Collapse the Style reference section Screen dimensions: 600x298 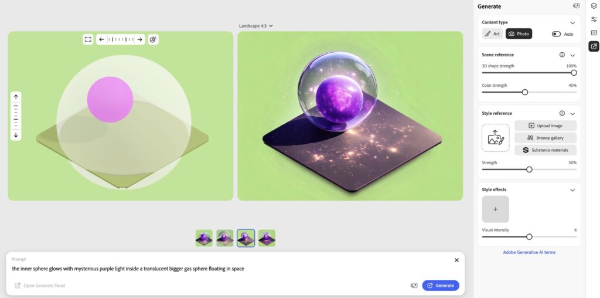pos(572,113)
